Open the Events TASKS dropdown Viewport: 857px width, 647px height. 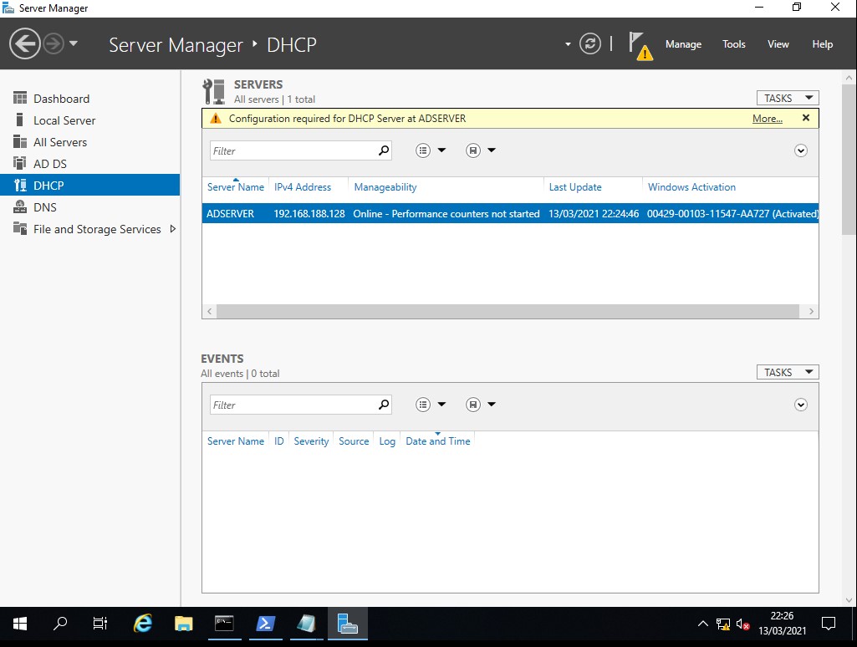pos(787,372)
